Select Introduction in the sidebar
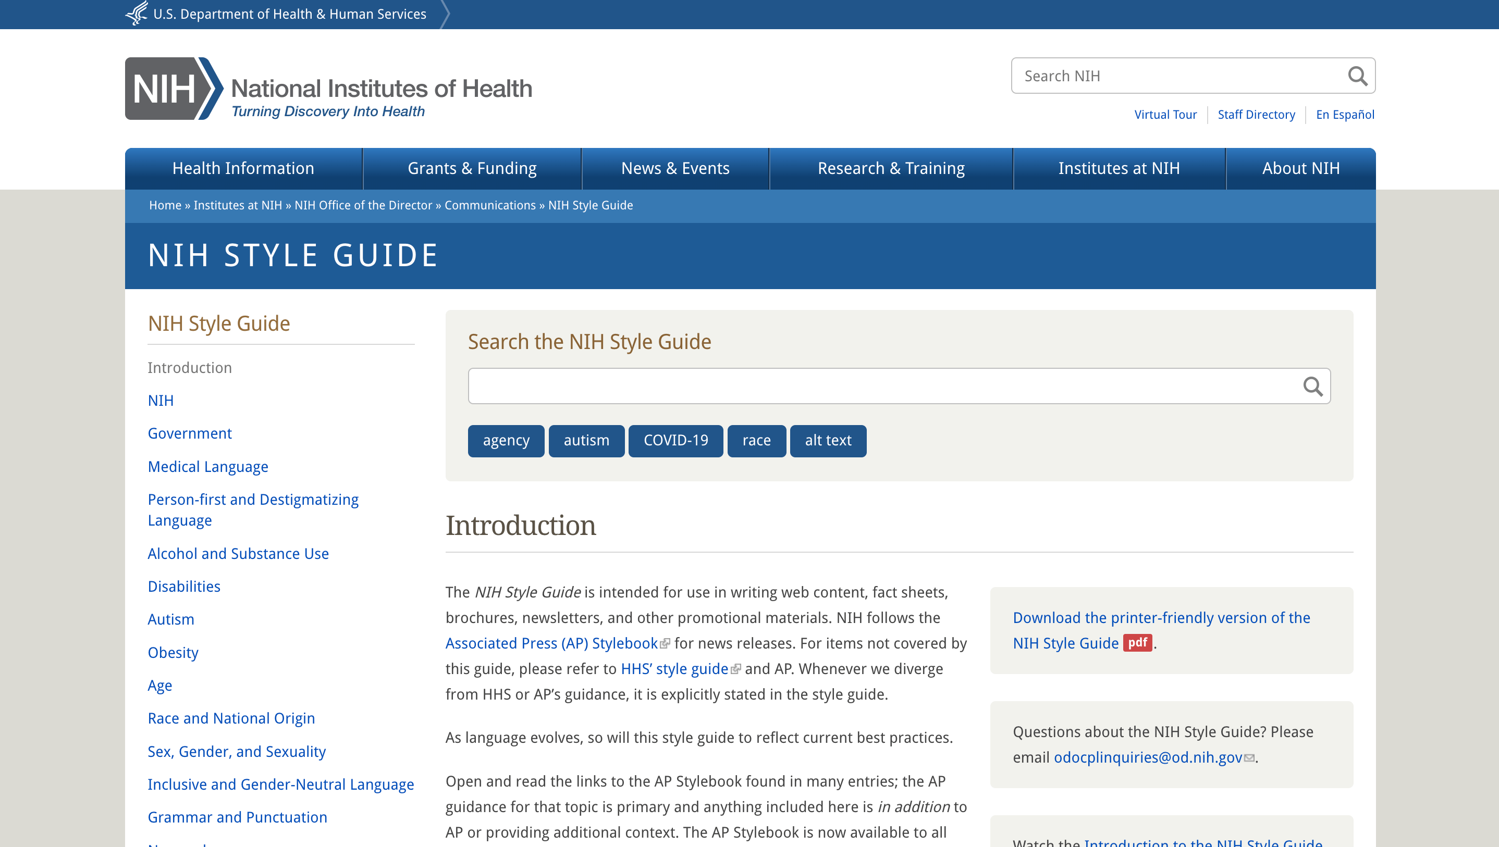Image resolution: width=1499 pixels, height=847 pixels. pos(190,368)
